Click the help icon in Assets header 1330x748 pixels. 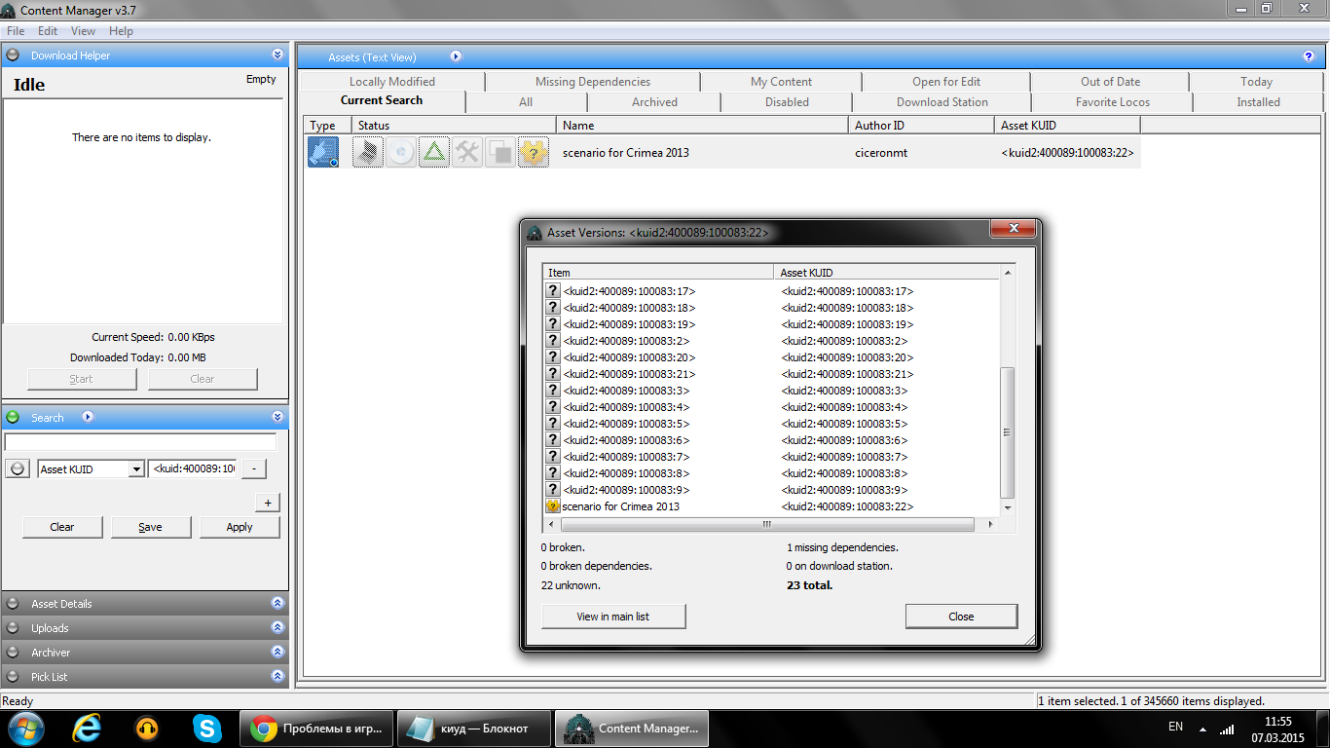coord(1309,56)
